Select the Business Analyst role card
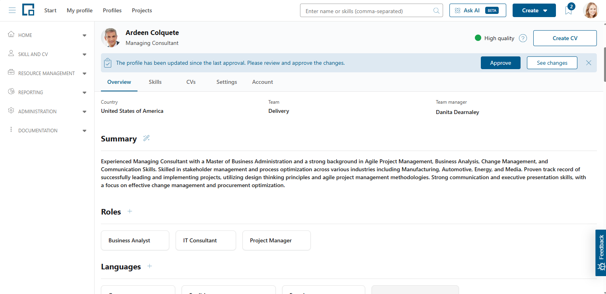Image resolution: width=606 pixels, height=294 pixels. [135, 240]
